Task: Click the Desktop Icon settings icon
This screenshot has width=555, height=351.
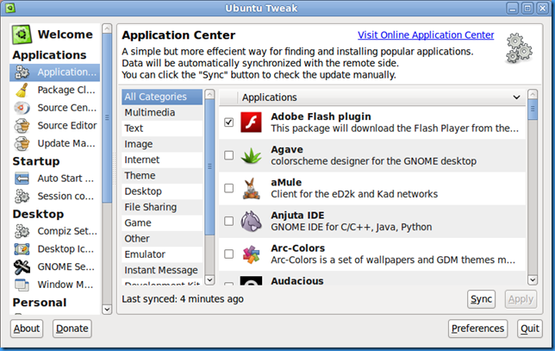Action: (x=22, y=249)
